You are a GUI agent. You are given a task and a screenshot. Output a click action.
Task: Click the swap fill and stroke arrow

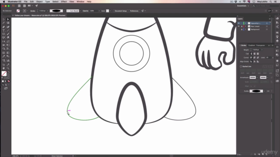click(9, 72)
